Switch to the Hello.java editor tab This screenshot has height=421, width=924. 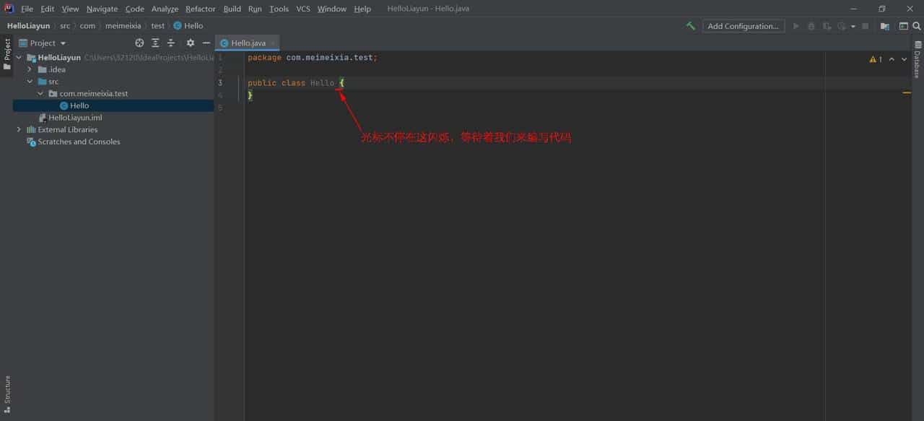coord(248,42)
